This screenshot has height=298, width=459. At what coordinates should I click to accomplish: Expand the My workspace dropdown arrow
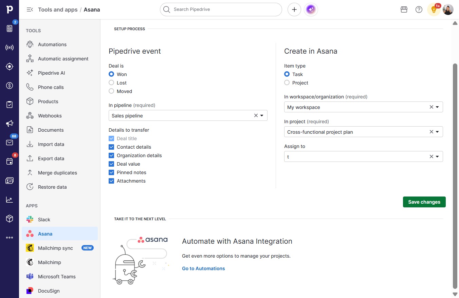[x=437, y=107]
